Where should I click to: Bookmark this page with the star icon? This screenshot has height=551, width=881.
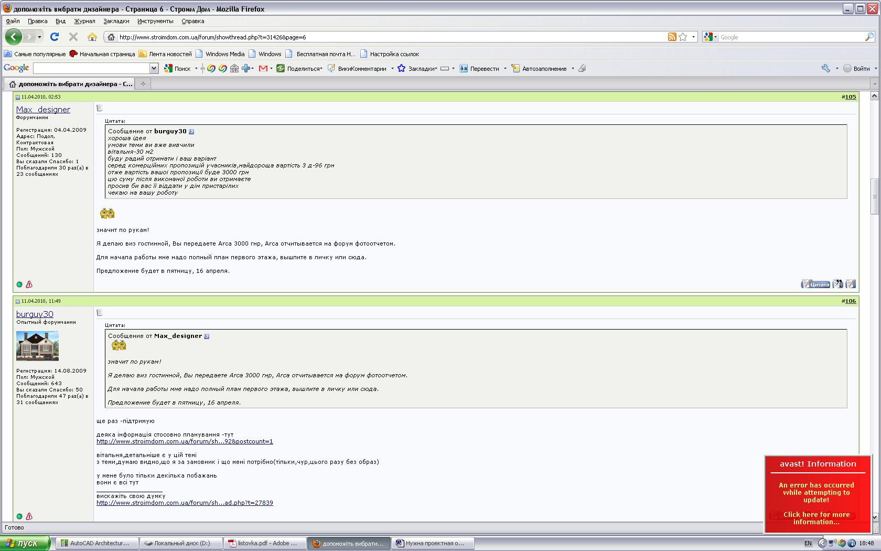[x=683, y=37]
